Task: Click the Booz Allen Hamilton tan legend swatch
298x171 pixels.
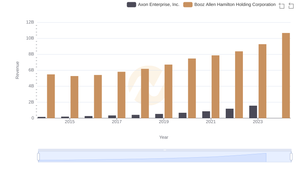Action: [x=188, y=4]
